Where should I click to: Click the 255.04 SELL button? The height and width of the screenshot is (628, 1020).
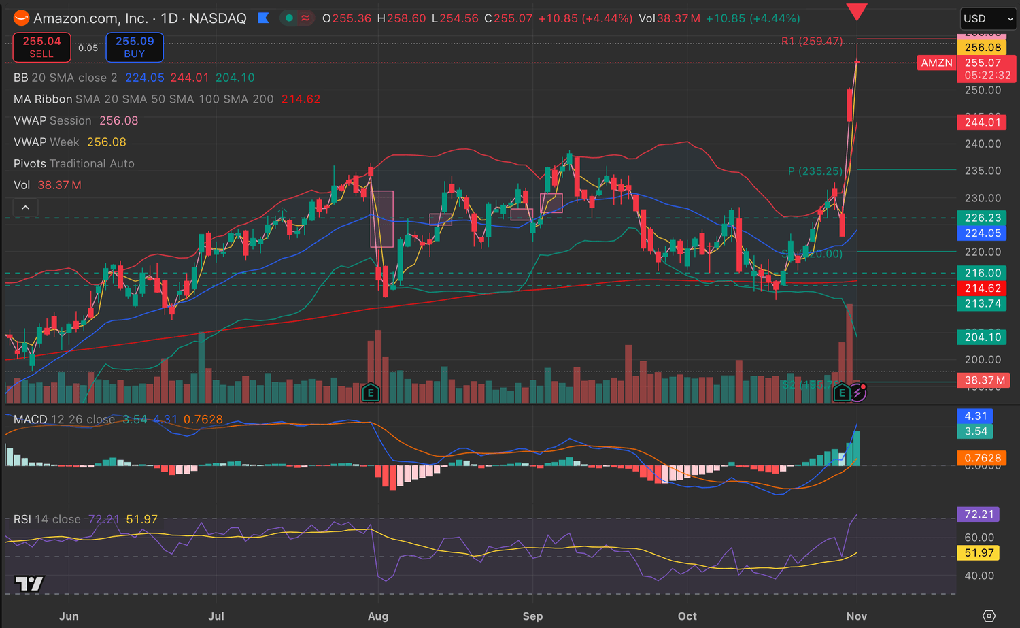click(41, 48)
